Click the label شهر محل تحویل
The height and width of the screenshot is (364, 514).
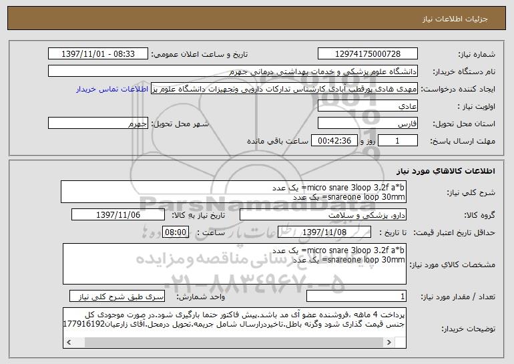(x=180, y=124)
